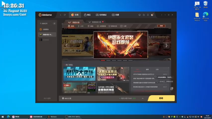This screenshot has height=119, width=212.
Task: Add an app with the plus button
Action: 54,24
